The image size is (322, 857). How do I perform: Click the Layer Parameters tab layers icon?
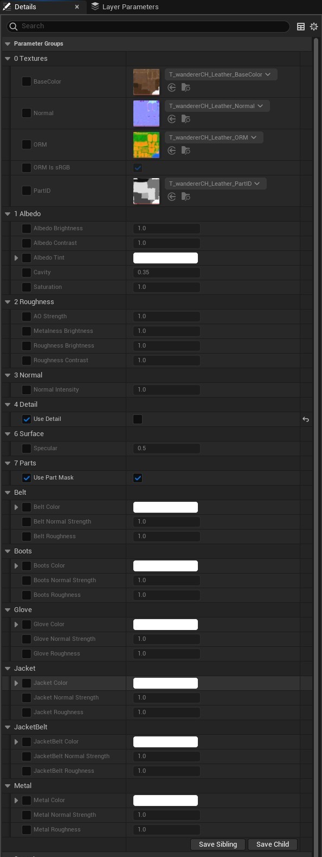(95, 7)
